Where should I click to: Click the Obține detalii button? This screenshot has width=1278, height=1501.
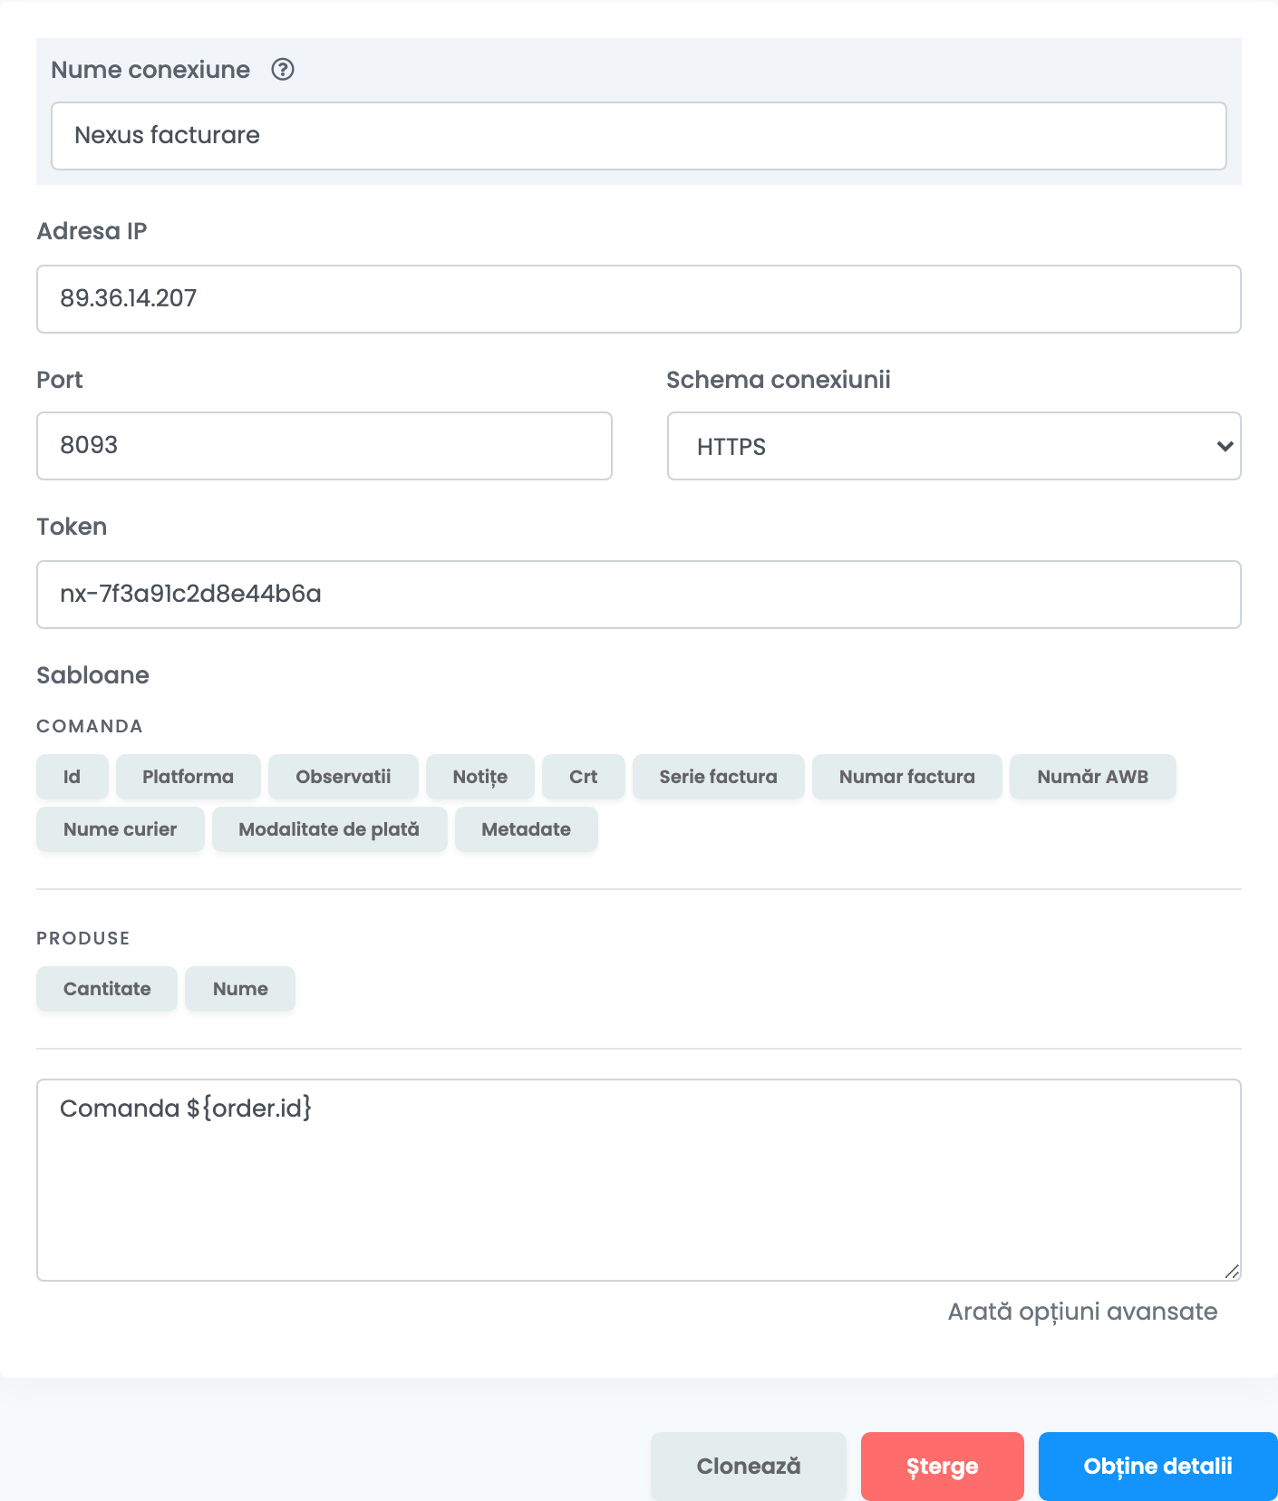[1158, 1467]
